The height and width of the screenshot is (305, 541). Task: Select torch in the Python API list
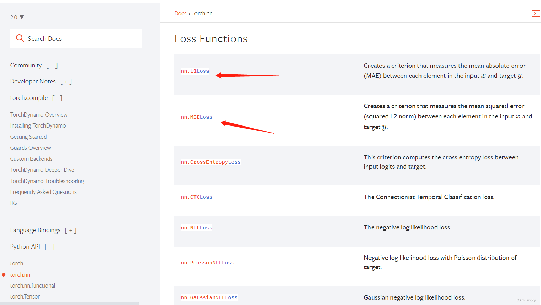click(16, 263)
